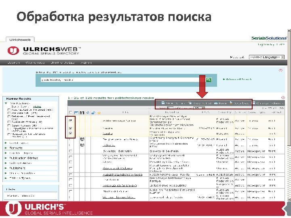Image resolution: width=291 pixels, height=218 pixels.
Task: Click the help icon beside the search panel
Action: 280,70
